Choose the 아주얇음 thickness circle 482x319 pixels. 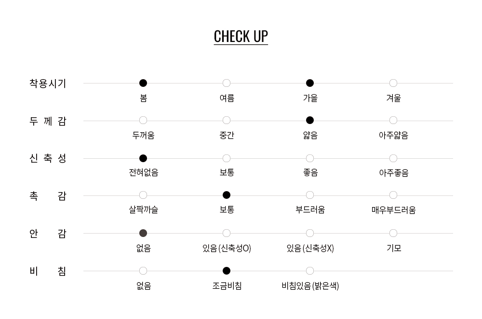click(x=393, y=120)
